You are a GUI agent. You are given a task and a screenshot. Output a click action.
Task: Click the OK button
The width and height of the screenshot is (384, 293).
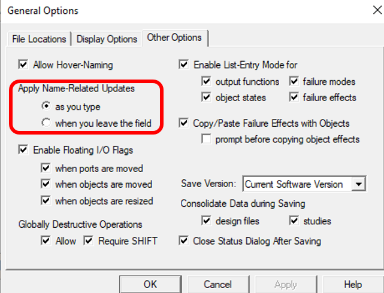(x=150, y=285)
